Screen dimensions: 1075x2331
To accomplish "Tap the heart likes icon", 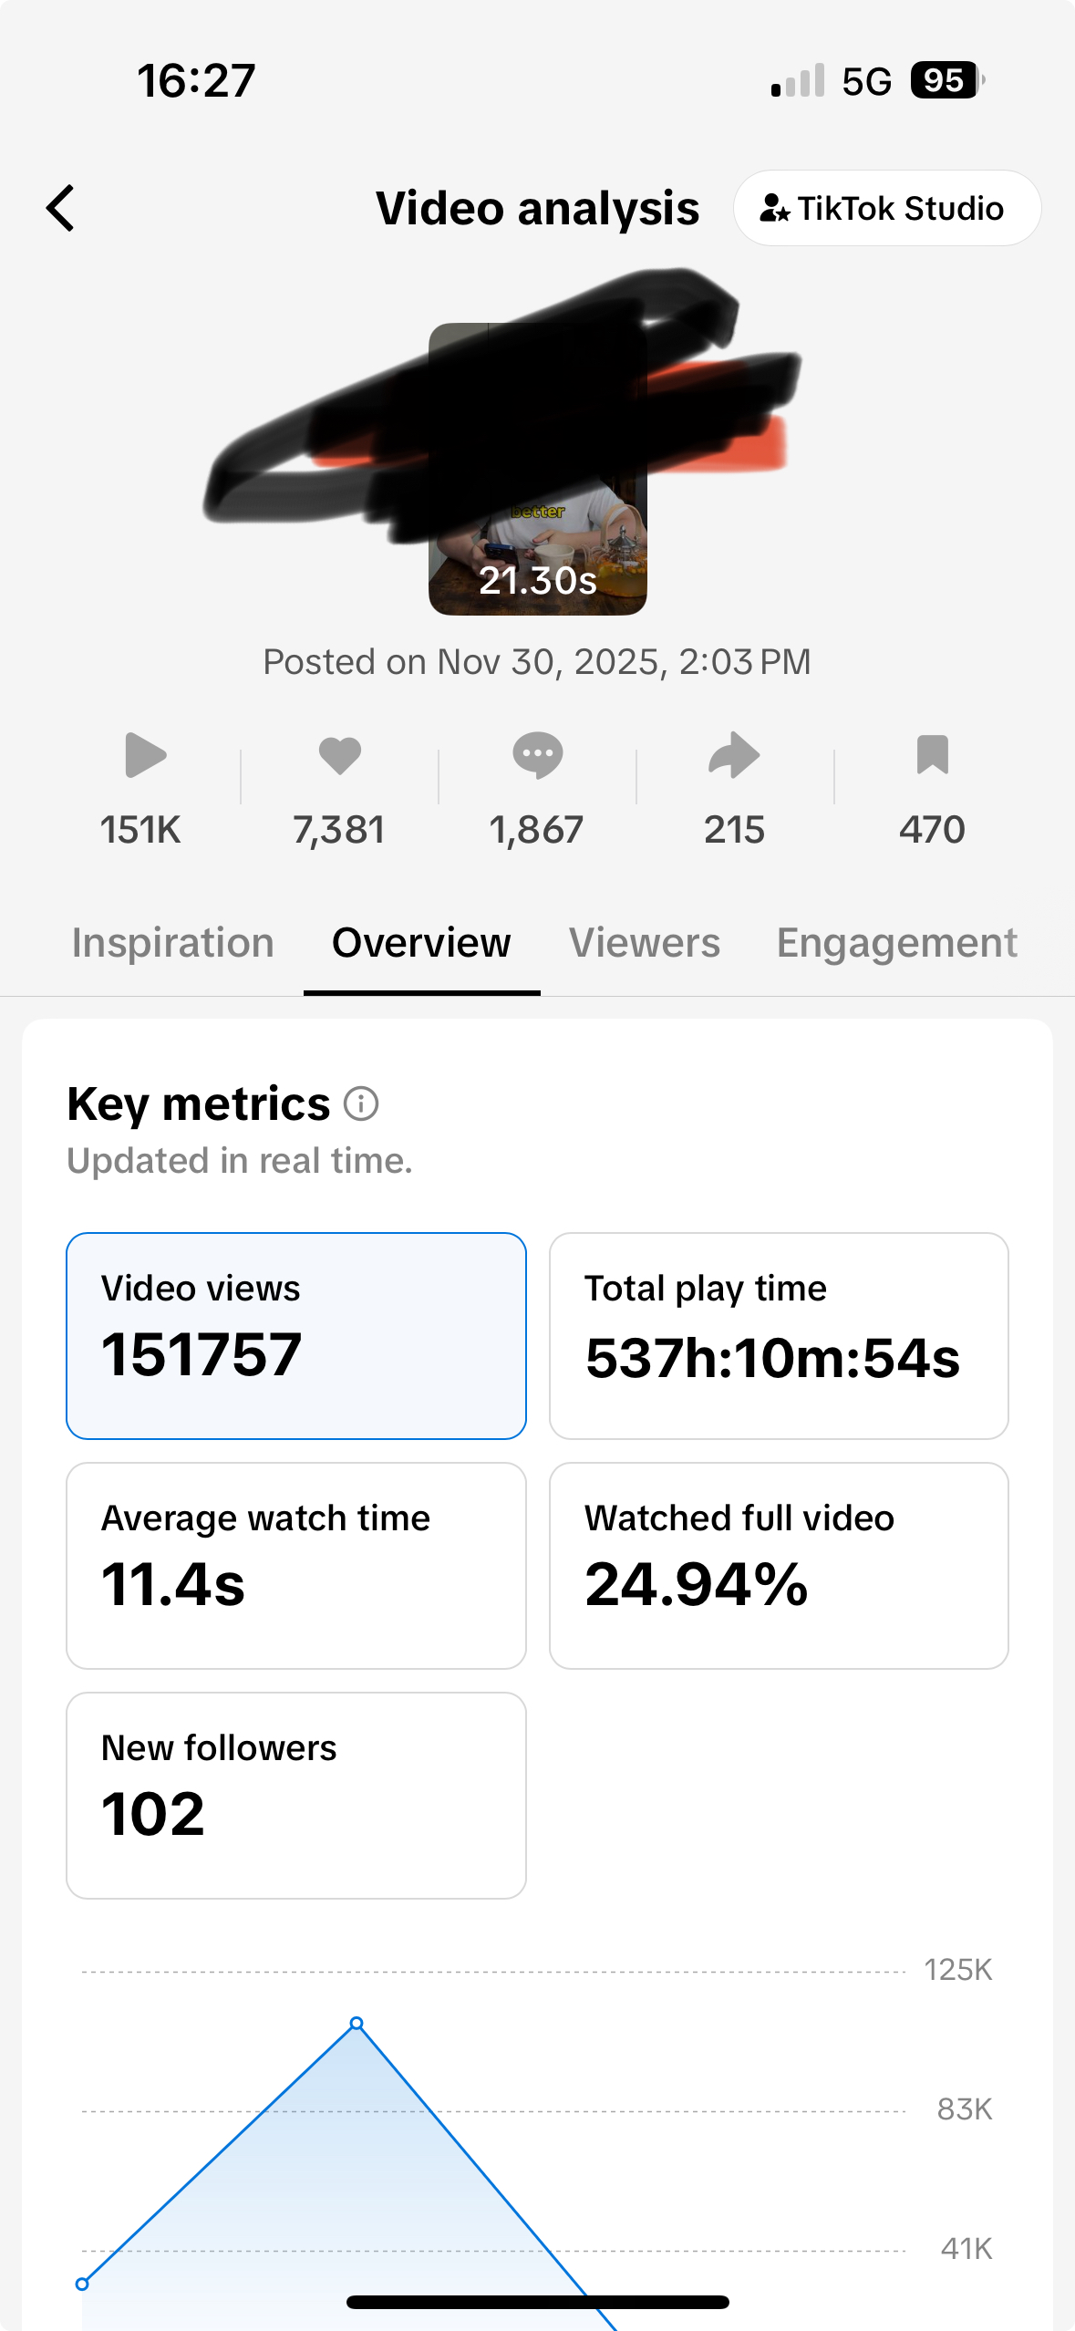I will [340, 755].
